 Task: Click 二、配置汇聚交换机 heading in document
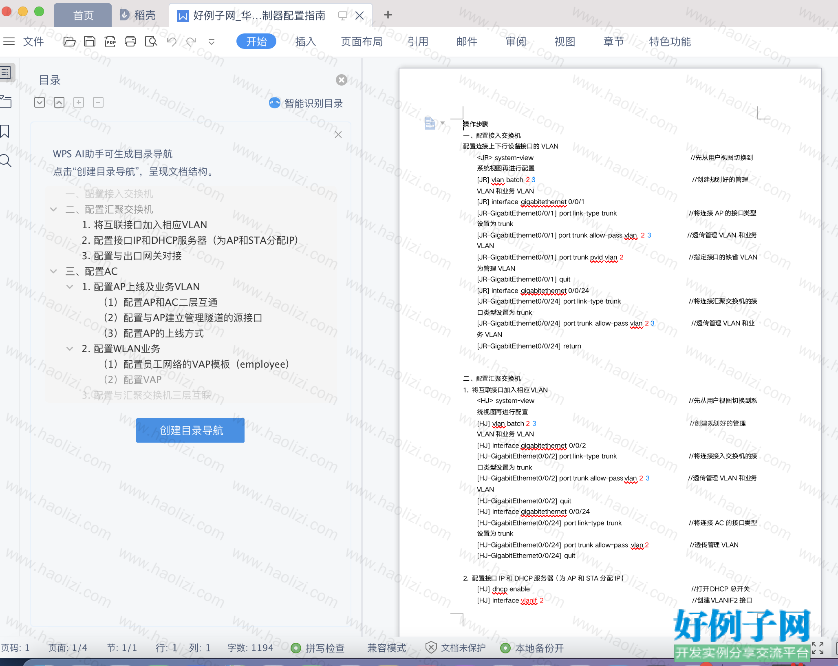[x=492, y=379]
